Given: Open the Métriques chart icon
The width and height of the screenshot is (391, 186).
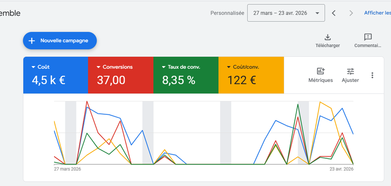Looking at the screenshot, I should pyautogui.click(x=321, y=71).
